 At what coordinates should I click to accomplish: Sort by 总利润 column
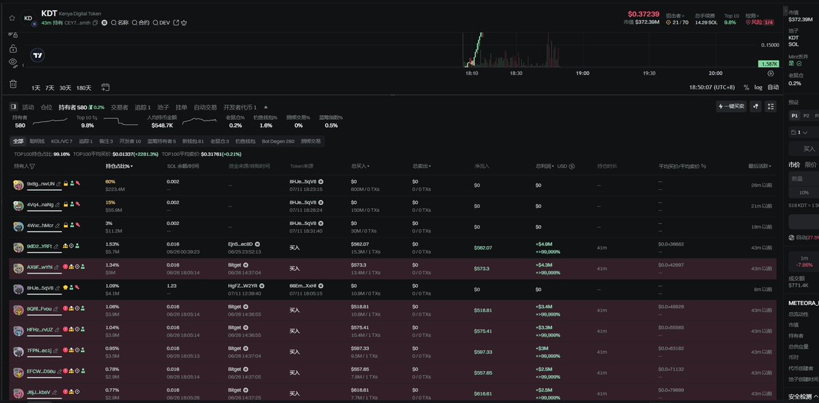(x=545, y=166)
